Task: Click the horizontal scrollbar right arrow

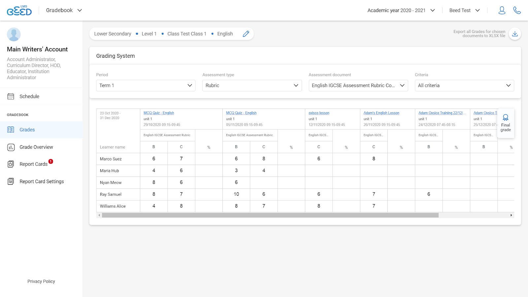Action: pyautogui.click(x=511, y=215)
